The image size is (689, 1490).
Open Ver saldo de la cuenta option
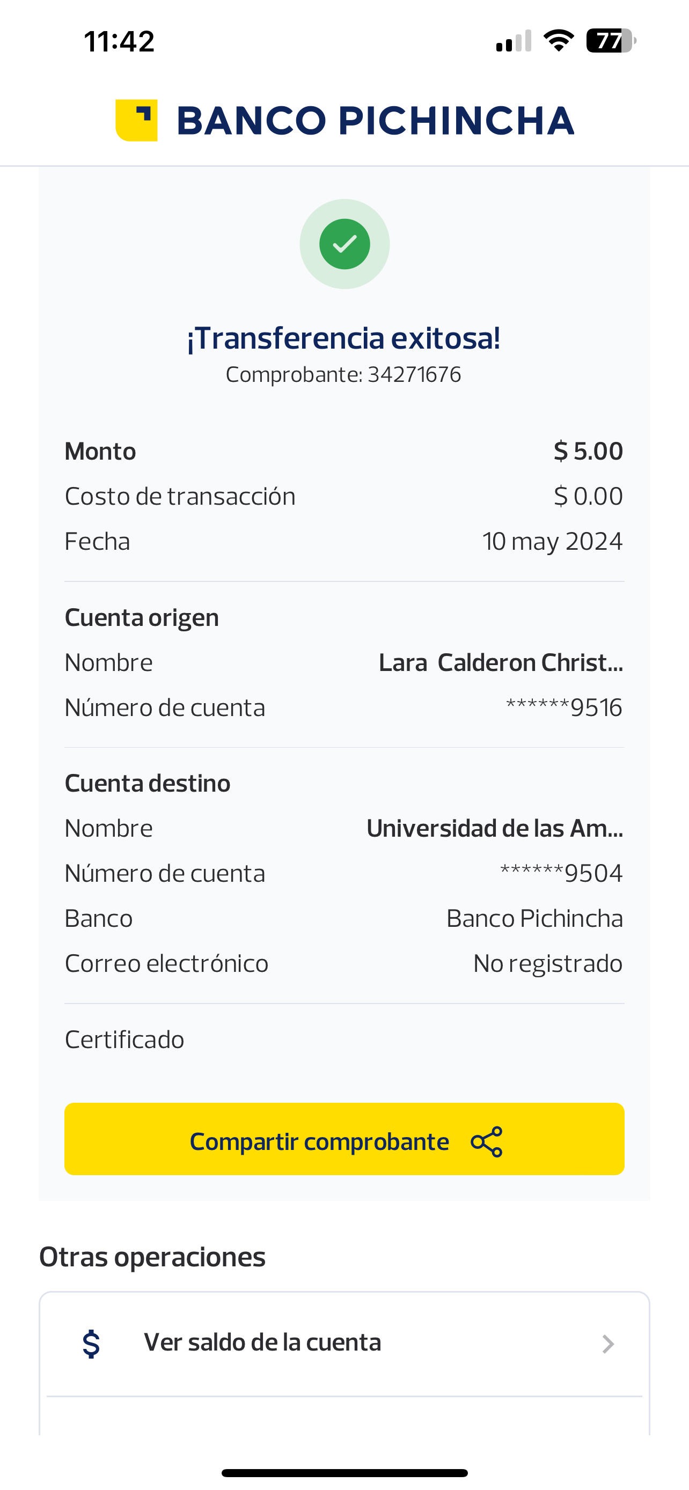coord(262,1343)
